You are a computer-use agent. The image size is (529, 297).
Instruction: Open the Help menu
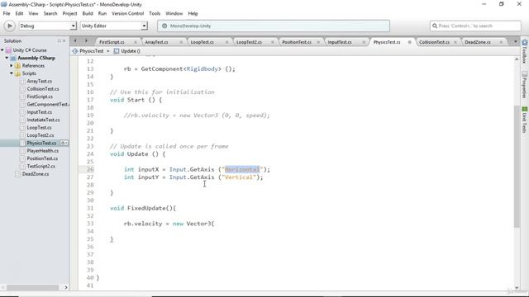click(193, 13)
